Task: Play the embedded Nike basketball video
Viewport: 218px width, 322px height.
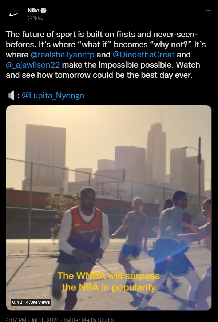Action: pos(109,208)
